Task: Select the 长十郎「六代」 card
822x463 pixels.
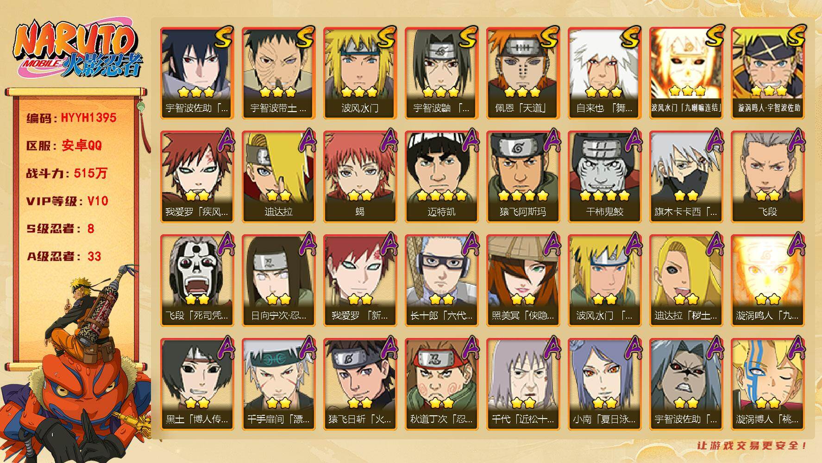Action: pos(441,280)
